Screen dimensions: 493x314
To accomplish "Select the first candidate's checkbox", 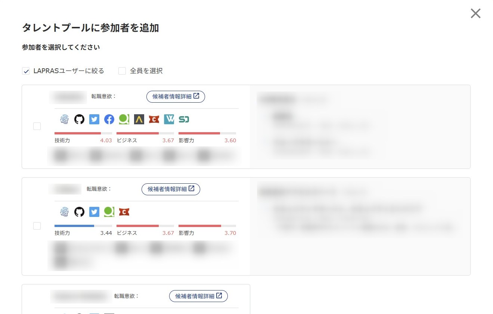I will pyautogui.click(x=37, y=126).
